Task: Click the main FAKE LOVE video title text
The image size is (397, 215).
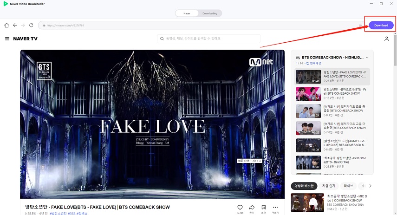Action: [x=98, y=207]
